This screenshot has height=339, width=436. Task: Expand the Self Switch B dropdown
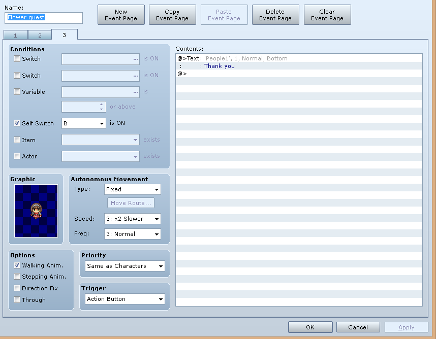[84, 123]
